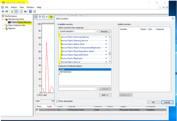Click counter list scroll down arrow
The image size is (177, 121).
point(110,62)
